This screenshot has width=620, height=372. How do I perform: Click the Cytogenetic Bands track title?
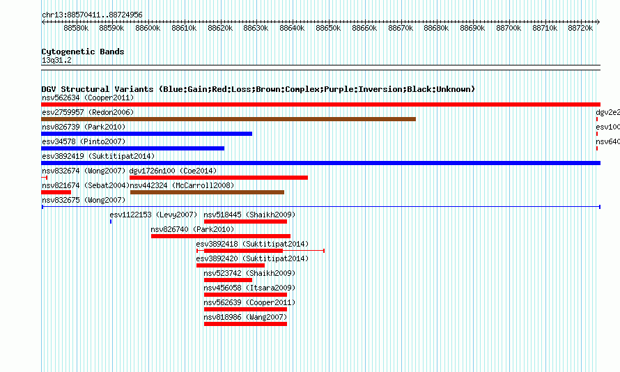83,52
